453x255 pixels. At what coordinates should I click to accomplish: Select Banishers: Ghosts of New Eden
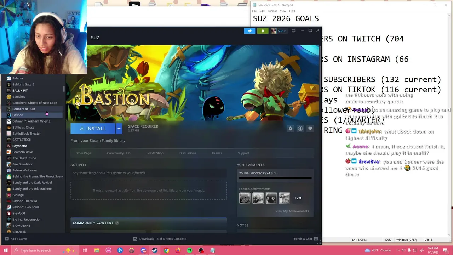click(34, 103)
